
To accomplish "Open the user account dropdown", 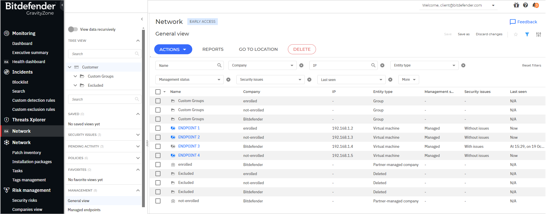I will (458, 5).
